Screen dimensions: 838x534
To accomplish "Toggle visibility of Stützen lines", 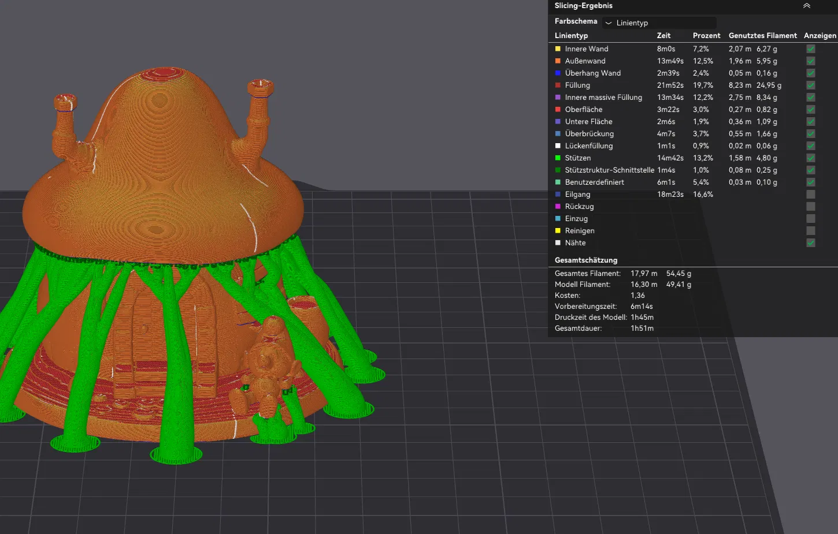I will 811,158.
